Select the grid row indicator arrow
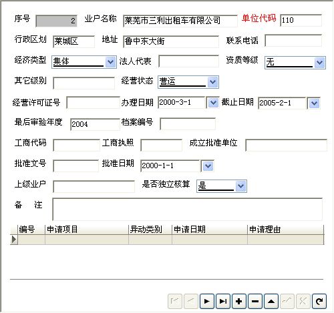Screen dimensions: 334x313 click(14, 240)
